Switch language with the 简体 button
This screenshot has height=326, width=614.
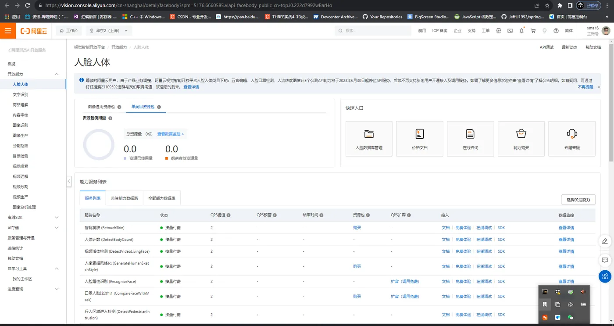tap(569, 31)
